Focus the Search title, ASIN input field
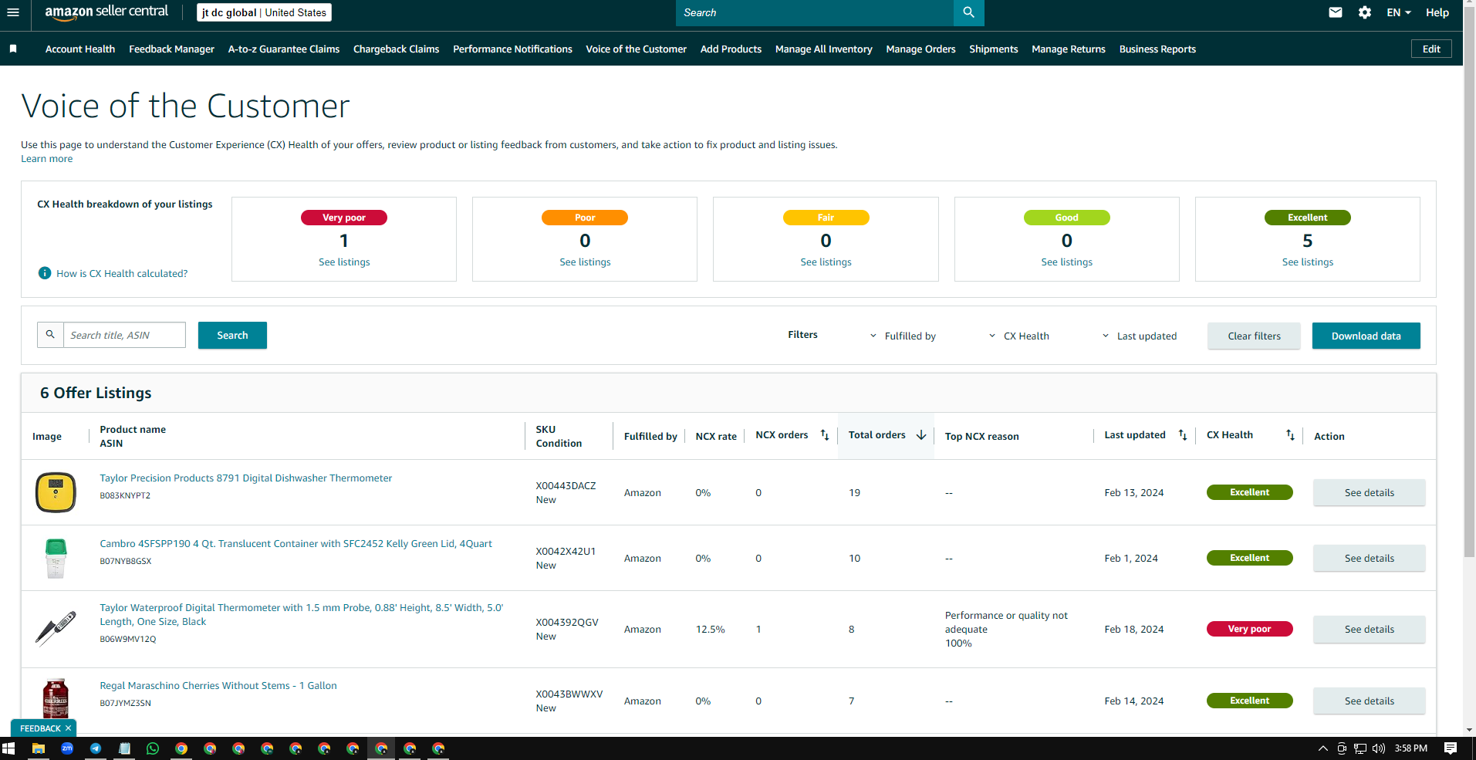 (x=124, y=335)
